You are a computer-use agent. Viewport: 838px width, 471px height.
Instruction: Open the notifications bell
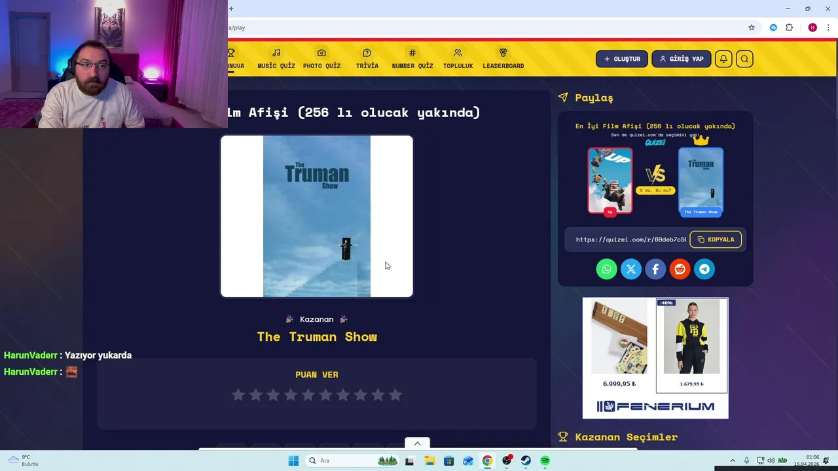coord(723,59)
